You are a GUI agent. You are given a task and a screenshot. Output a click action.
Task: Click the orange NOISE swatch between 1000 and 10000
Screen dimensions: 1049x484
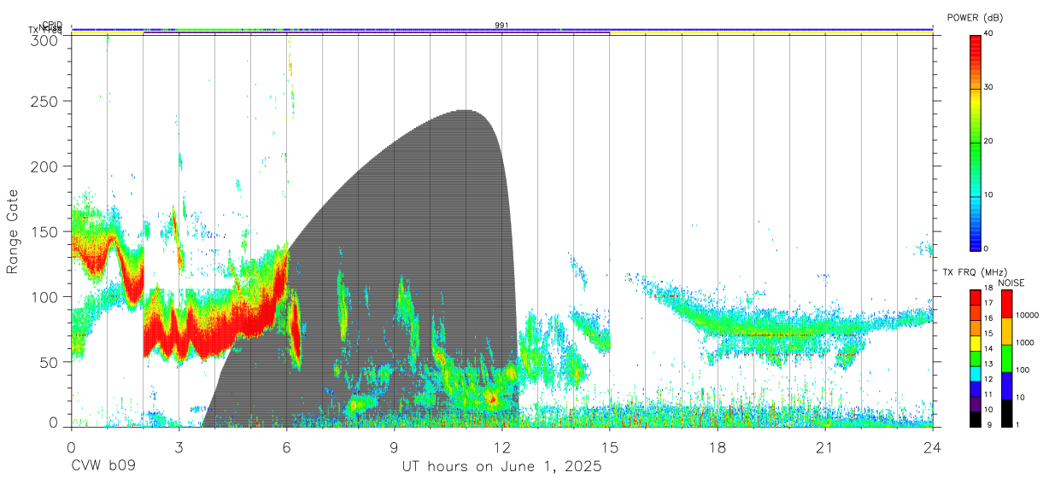[x=1006, y=330]
